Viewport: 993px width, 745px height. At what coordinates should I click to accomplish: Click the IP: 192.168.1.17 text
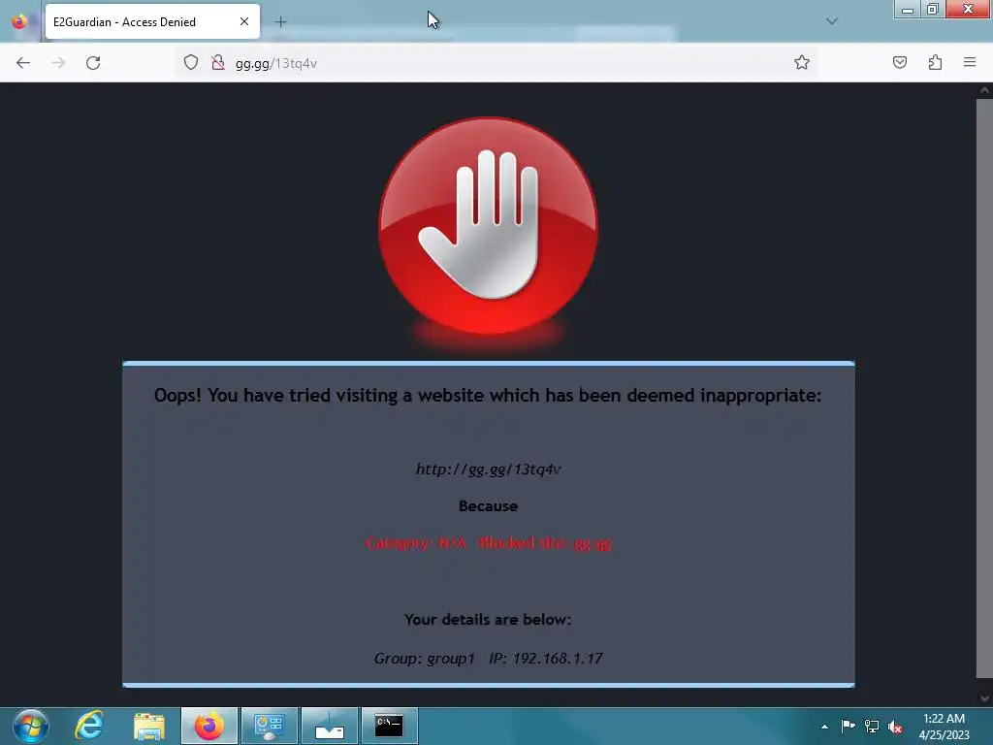[545, 659]
